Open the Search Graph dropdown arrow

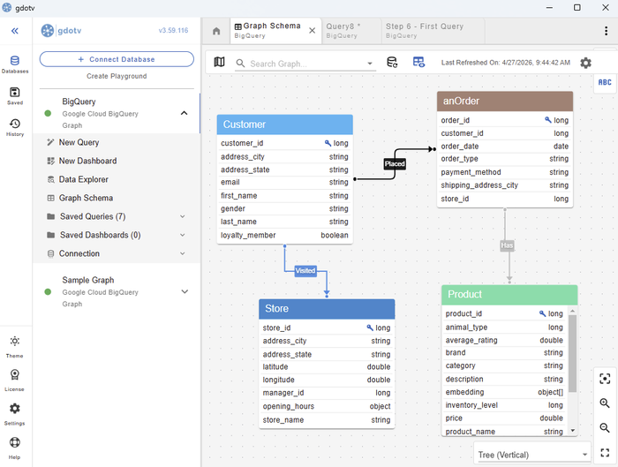[369, 64]
